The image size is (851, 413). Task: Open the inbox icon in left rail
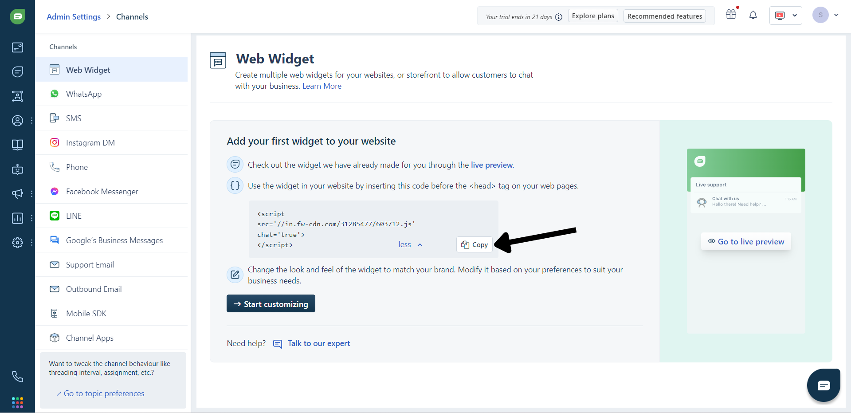pos(17,47)
